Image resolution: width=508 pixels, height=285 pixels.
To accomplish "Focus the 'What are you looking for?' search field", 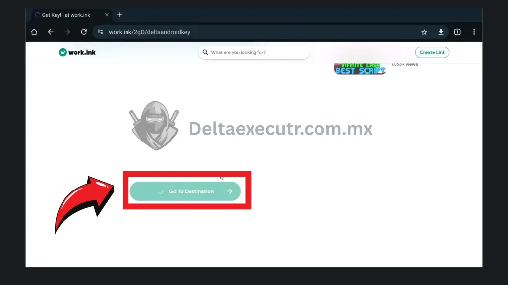I will [x=254, y=52].
